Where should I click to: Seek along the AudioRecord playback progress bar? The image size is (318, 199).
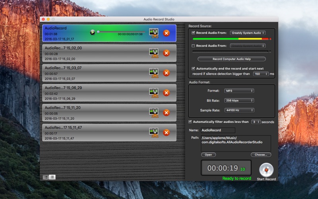tap(121, 32)
